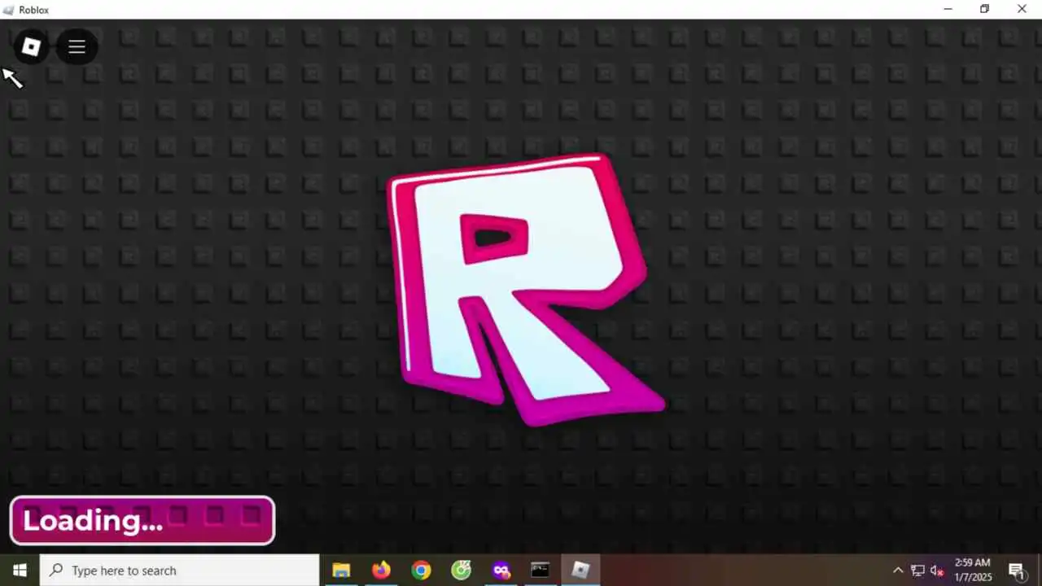
Task: Open the Roblox logo menu
Action: pyautogui.click(x=32, y=47)
